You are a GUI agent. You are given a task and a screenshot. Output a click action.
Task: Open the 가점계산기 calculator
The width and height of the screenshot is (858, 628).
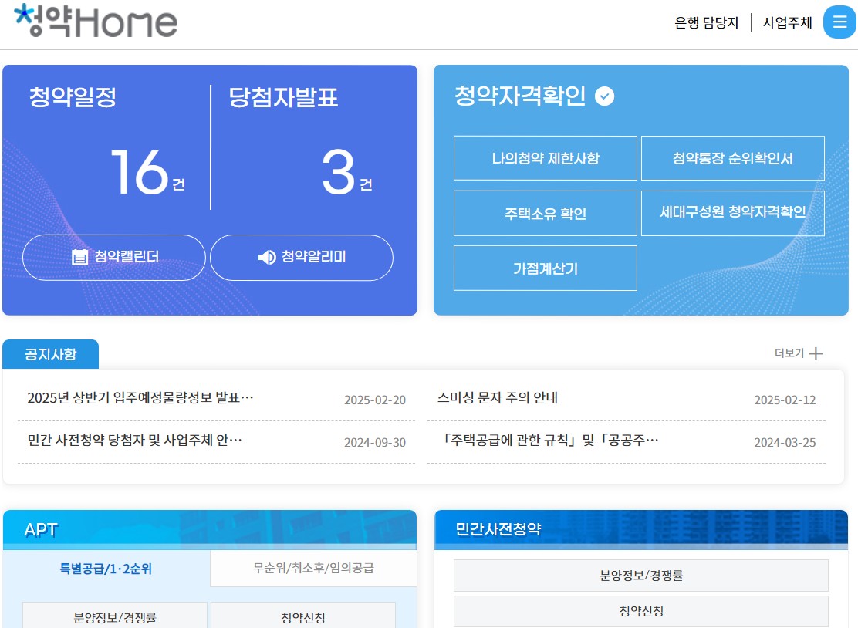(545, 268)
